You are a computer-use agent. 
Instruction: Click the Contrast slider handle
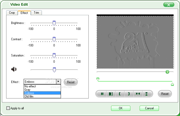54,39
